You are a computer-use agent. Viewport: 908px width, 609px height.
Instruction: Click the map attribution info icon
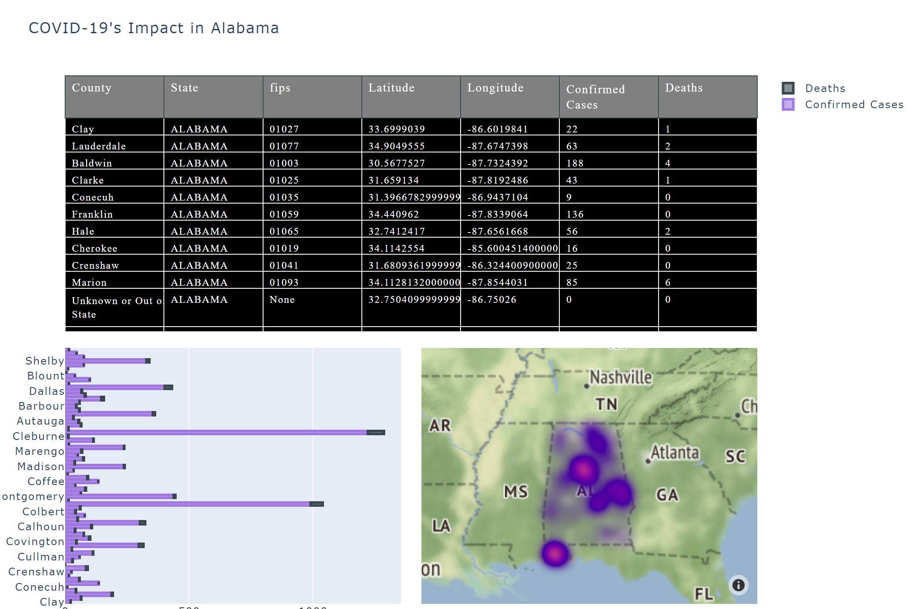tap(738, 585)
